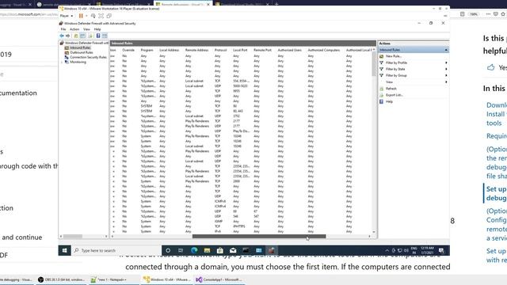Pause the VMware virtual machine
The height and width of the screenshot is (285, 507).
(x=81, y=16)
